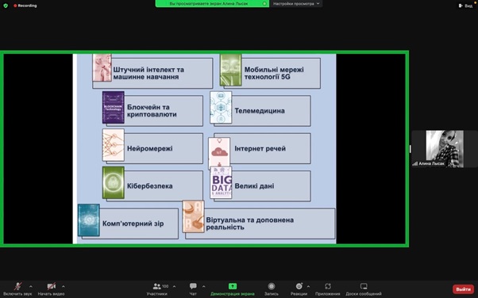Image resolution: width=478 pixels, height=298 pixels.
Task: Open the Вид view menu
Action: click(x=465, y=6)
